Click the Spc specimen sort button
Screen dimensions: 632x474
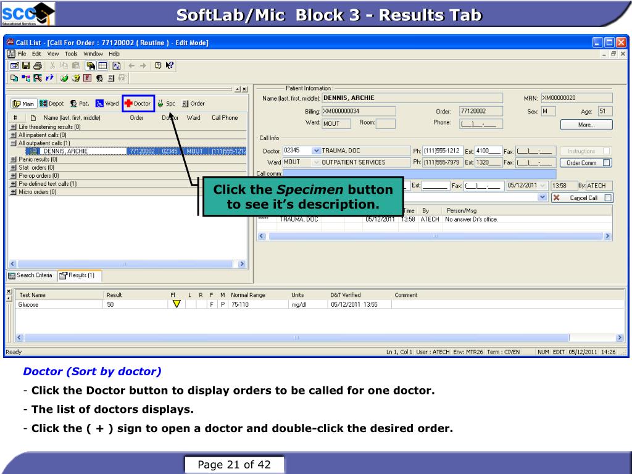coord(166,104)
